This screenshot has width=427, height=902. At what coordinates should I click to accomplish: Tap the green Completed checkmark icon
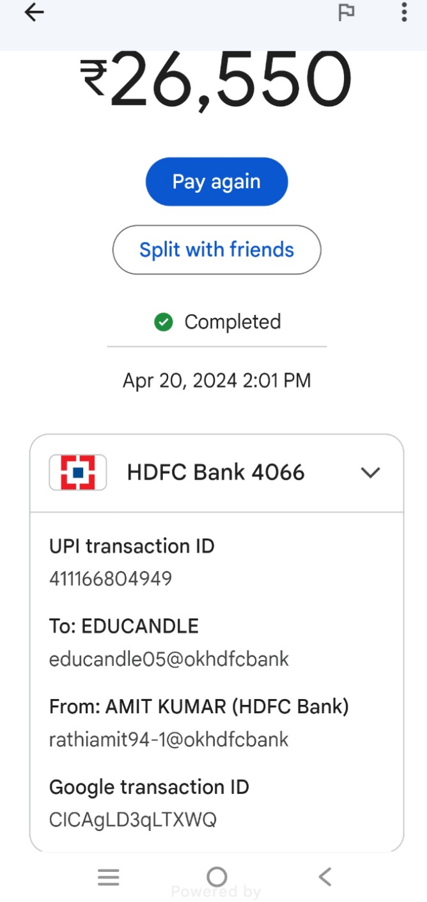coord(164,322)
